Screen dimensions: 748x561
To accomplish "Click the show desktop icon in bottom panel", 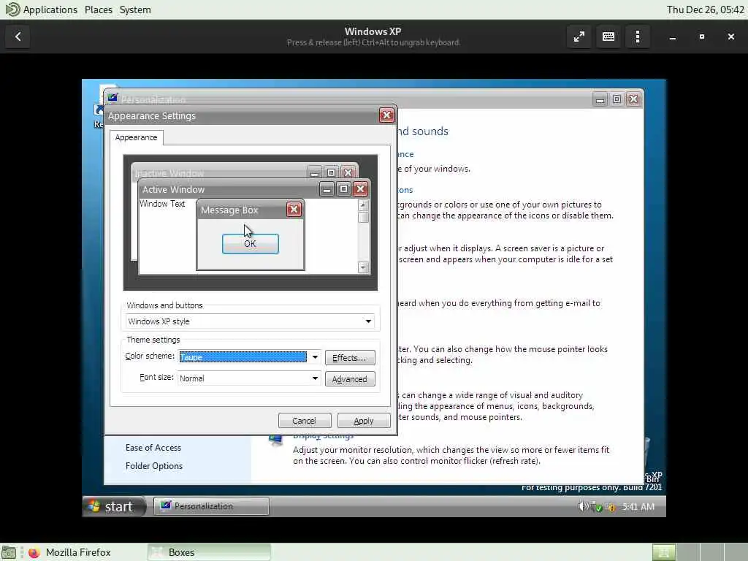I will [x=9, y=552].
